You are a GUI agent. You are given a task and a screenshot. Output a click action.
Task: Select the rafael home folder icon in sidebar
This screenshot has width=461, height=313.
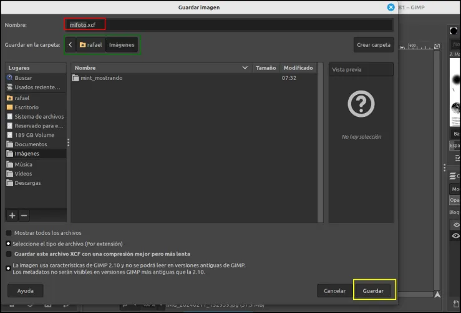tap(10, 97)
